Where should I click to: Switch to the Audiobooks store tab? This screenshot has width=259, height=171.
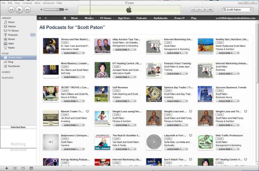coord(161,18)
